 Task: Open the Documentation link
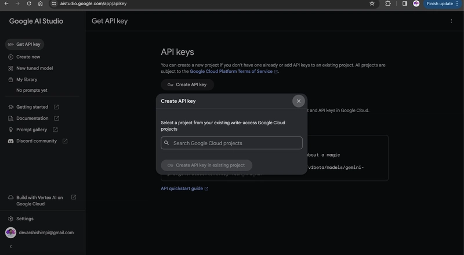pyautogui.click(x=32, y=118)
